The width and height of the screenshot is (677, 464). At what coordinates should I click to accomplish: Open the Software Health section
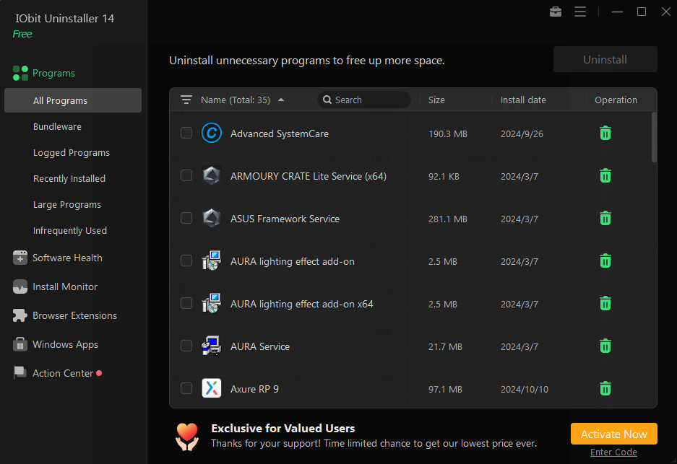tap(66, 258)
